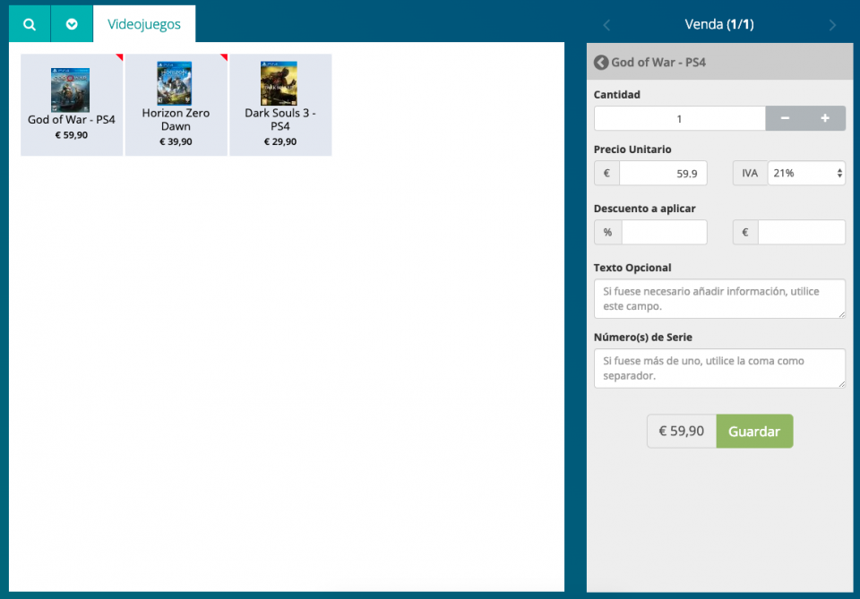This screenshot has height=599, width=860.
Task: Switch to the Videojuegos tab
Action: pyautogui.click(x=144, y=24)
